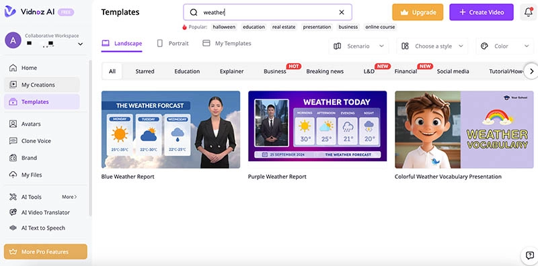Click the AI Video Translator icon
Screen dimensions: 538x266
[x=13, y=212]
